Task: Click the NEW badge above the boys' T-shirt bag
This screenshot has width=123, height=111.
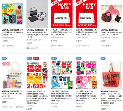Action: (54, 58)
